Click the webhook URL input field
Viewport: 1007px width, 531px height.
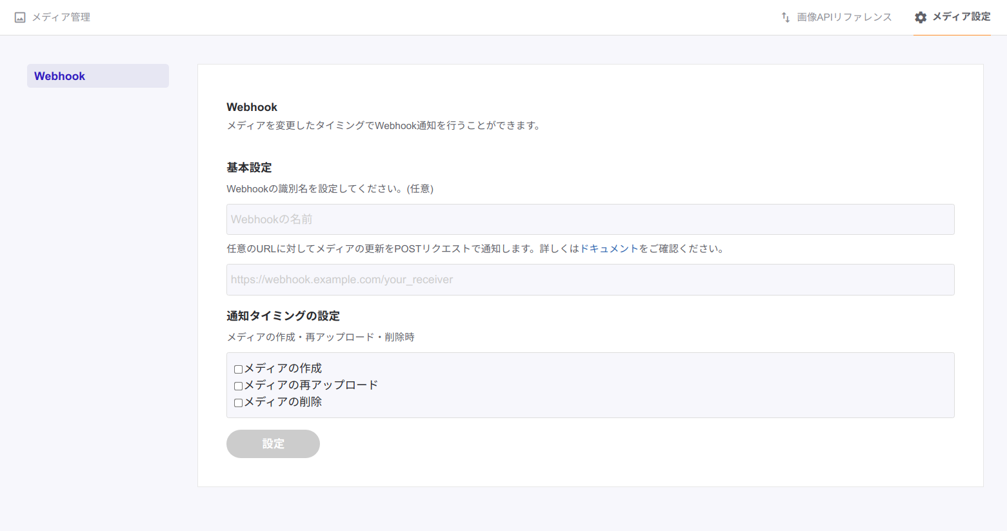(590, 279)
